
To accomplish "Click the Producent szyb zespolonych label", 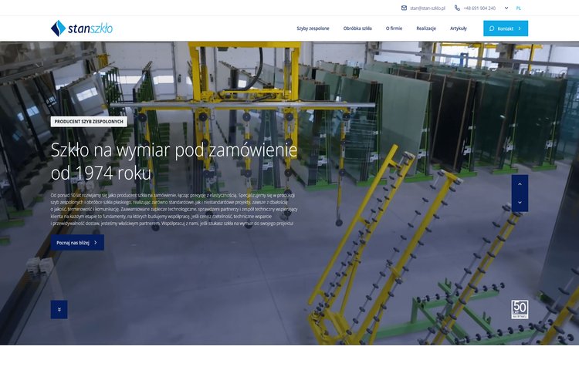I will coord(89,121).
